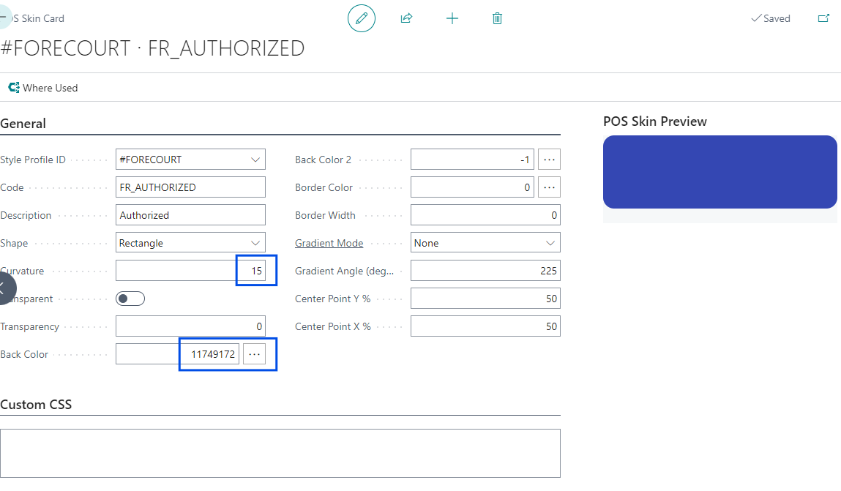
Task: Click the Custom CSS text area
Action: pos(280,453)
